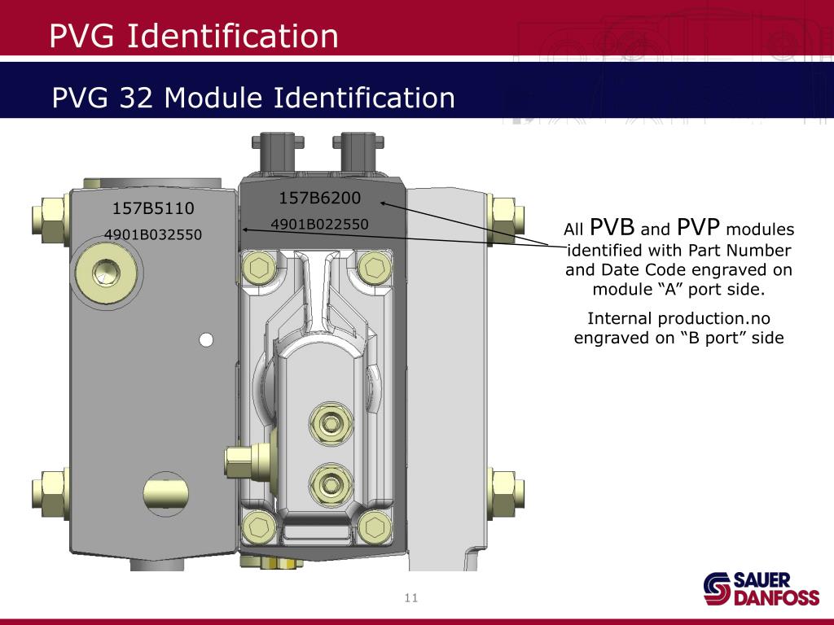
Task: Click the 'PVG 32 Module Identification' subtitle
Action: coord(253,98)
